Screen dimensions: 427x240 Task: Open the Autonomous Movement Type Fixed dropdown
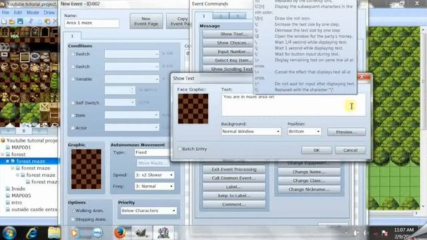point(152,153)
